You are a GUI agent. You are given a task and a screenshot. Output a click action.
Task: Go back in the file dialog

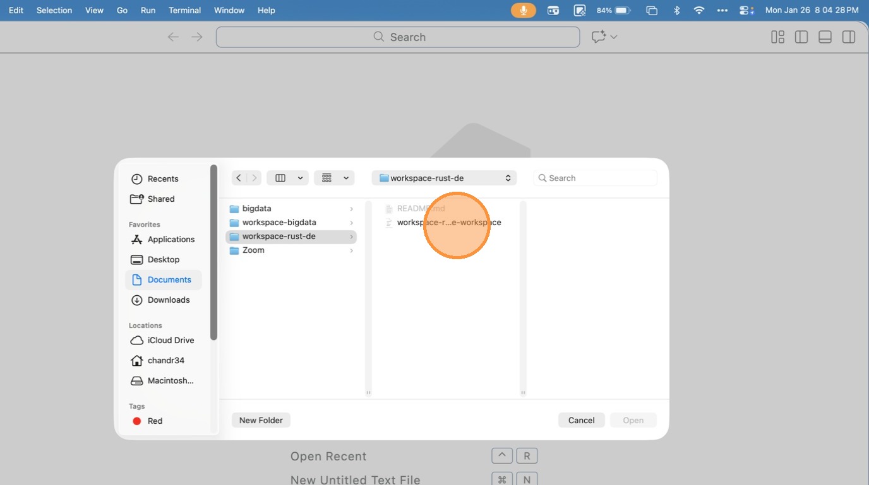[239, 178]
